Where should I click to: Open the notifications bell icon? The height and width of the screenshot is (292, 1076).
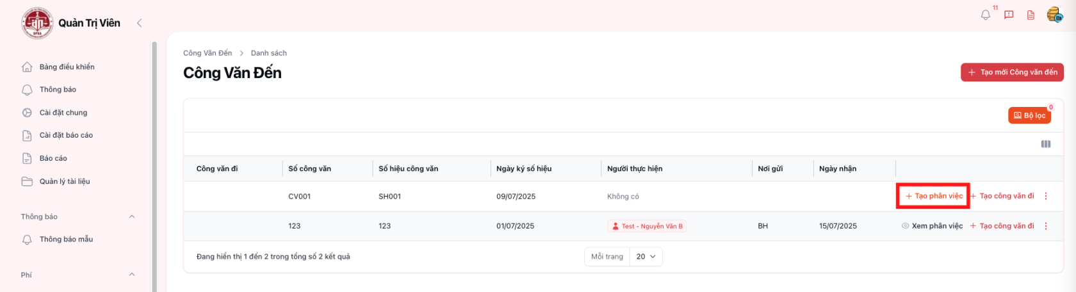986,15
